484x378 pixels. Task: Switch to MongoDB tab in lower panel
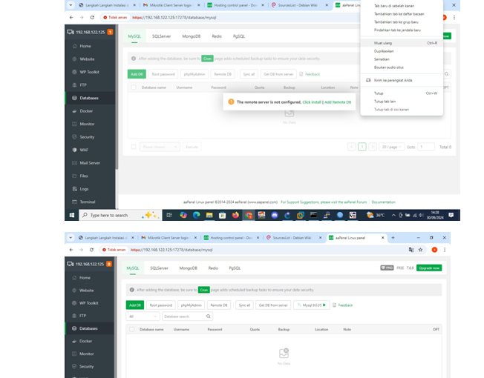coord(188,268)
